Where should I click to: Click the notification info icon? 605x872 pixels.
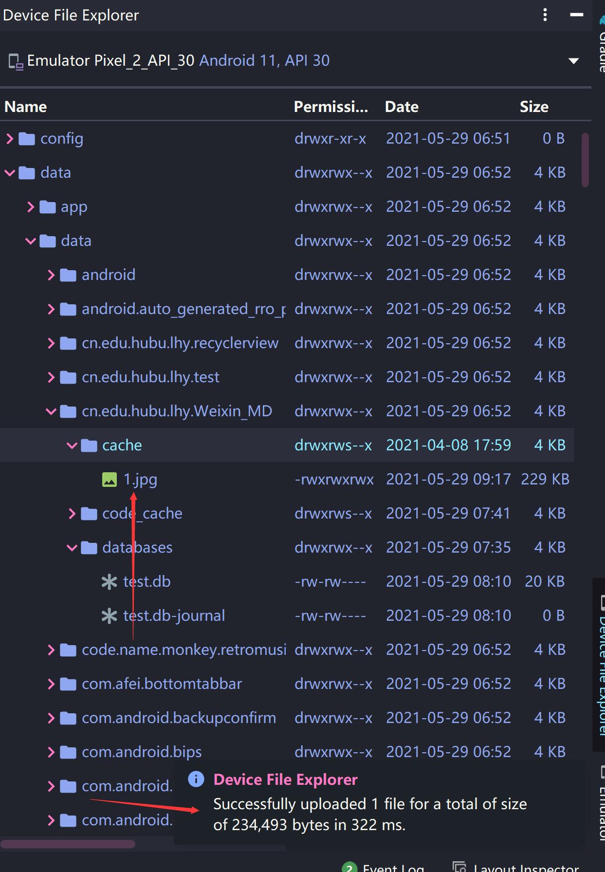pos(196,779)
